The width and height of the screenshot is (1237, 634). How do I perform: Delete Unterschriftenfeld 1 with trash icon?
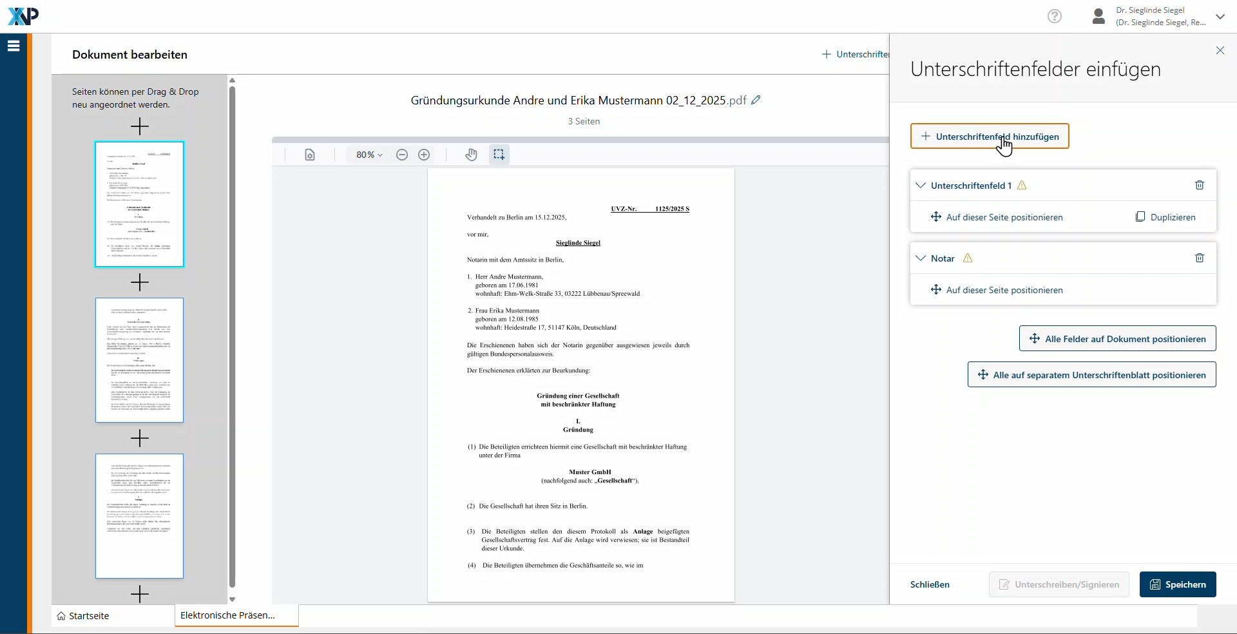[1199, 186]
